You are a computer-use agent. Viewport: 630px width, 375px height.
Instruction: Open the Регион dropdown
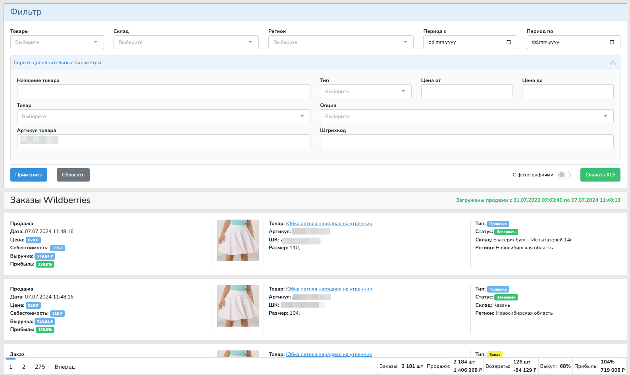[x=341, y=42]
